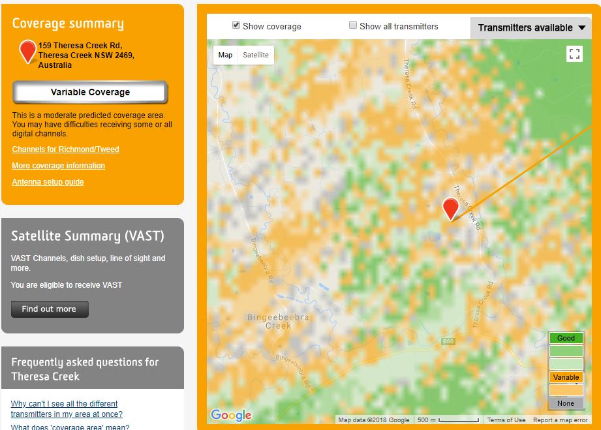Open More coverage information link

(x=58, y=166)
